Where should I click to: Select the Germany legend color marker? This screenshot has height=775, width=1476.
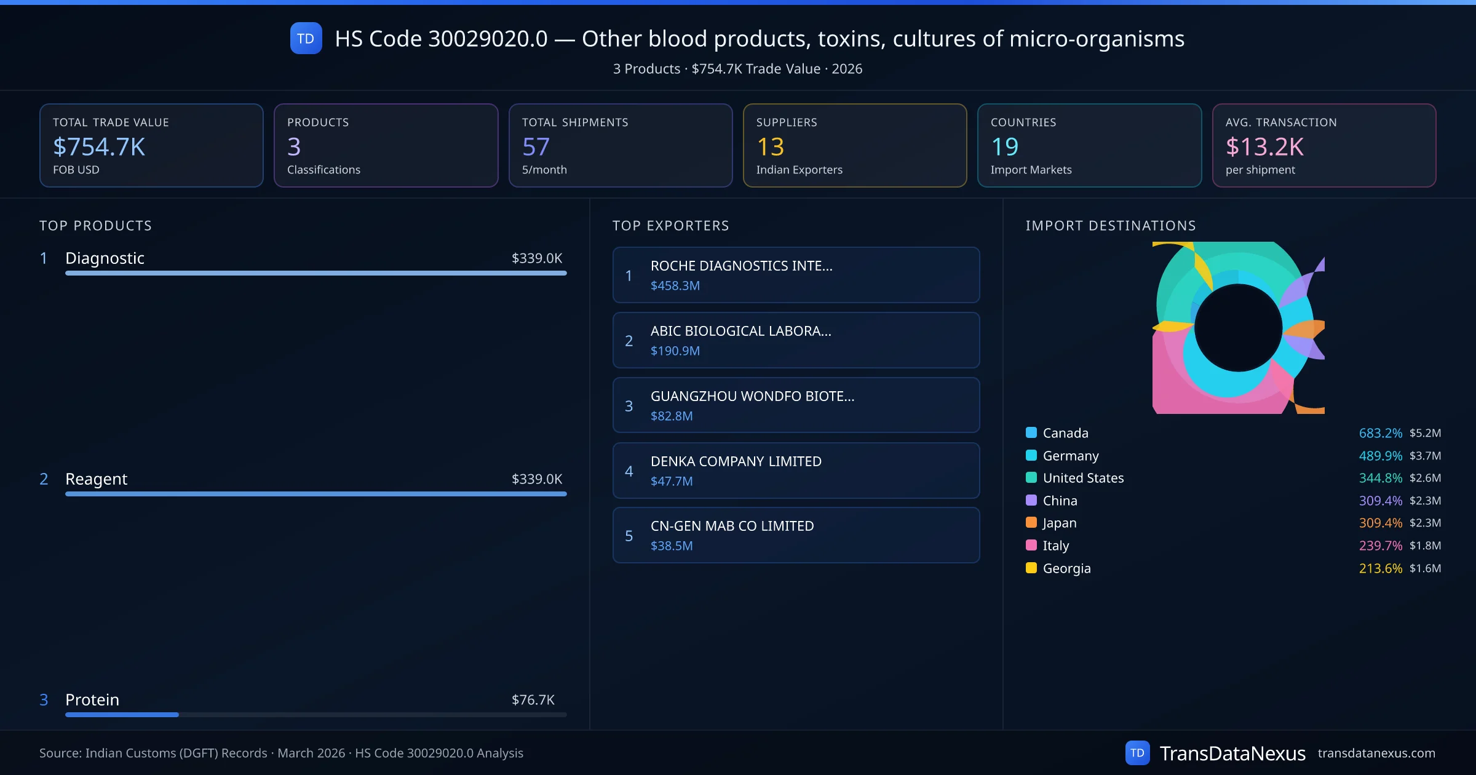pos(1030,455)
